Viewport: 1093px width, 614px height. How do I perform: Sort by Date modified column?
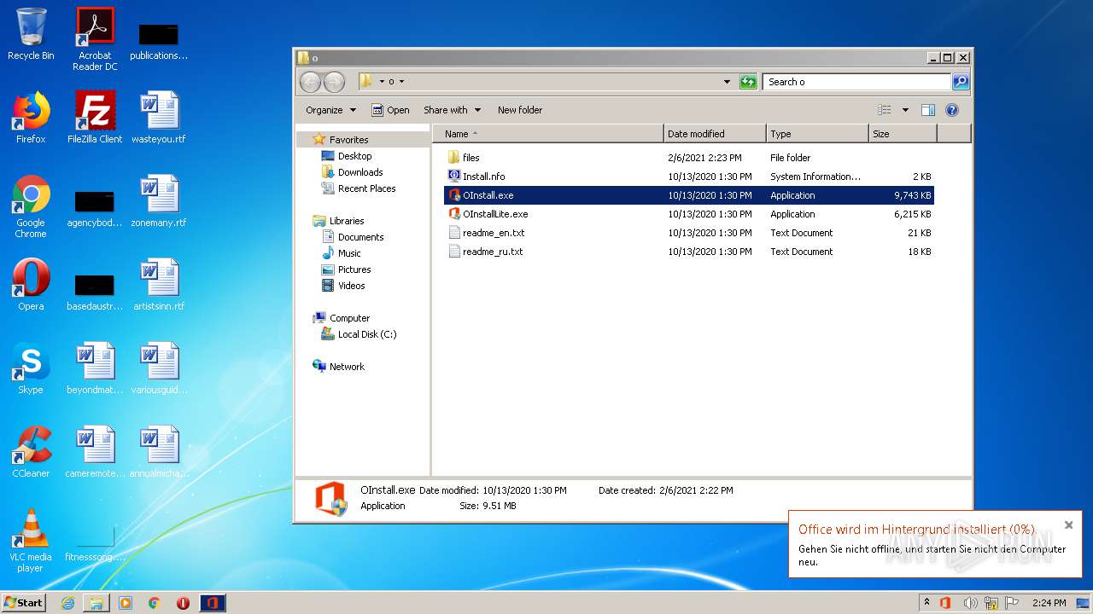715,134
